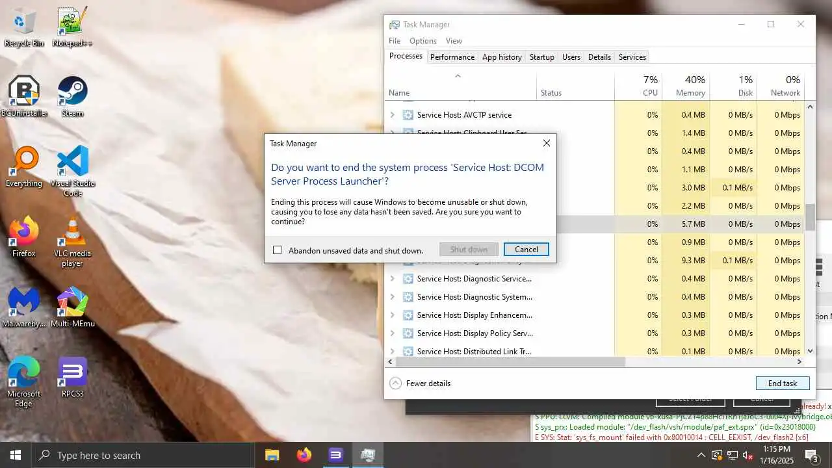Check 'Abandon unsaved data and shut down'

(x=278, y=250)
